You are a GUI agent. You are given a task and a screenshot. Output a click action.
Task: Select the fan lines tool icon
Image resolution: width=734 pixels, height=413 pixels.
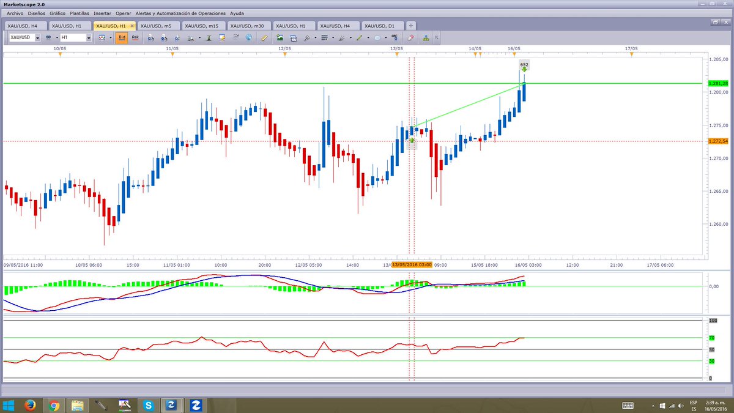pos(341,37)
